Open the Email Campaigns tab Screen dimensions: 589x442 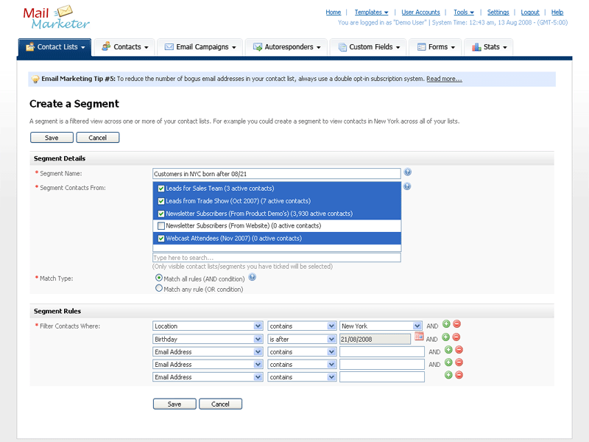tap(200, 47)
